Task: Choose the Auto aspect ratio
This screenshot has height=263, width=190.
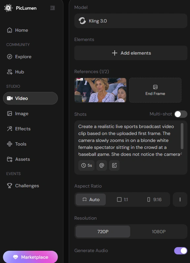Action: pos(91,199)
